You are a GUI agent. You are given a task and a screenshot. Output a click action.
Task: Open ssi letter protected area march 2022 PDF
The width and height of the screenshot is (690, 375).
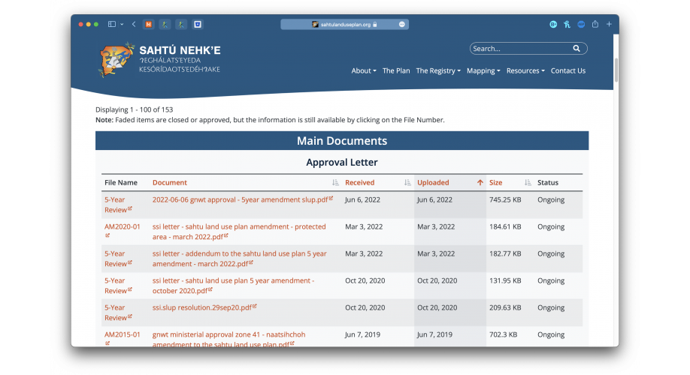pos(239,232)
